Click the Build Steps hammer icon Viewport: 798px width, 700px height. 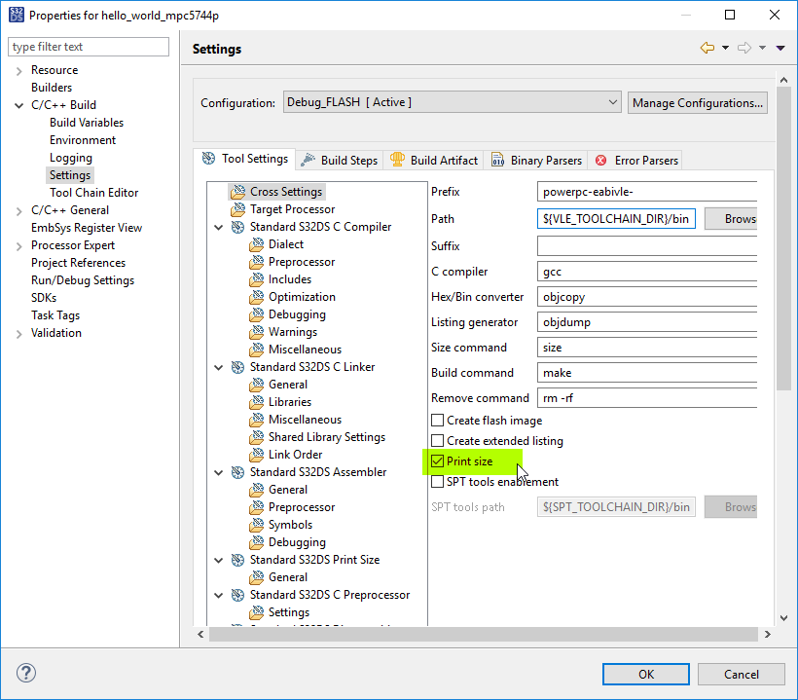click(308, 161)
